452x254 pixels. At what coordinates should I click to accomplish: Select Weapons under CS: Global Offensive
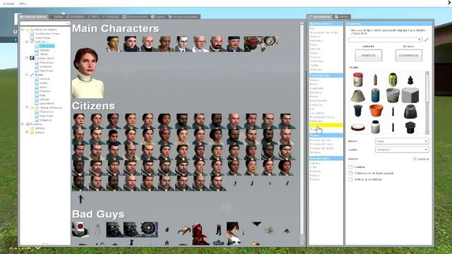45,120
